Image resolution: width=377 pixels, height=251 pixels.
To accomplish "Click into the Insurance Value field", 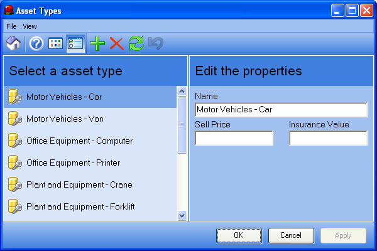I will tap(328, 138).
